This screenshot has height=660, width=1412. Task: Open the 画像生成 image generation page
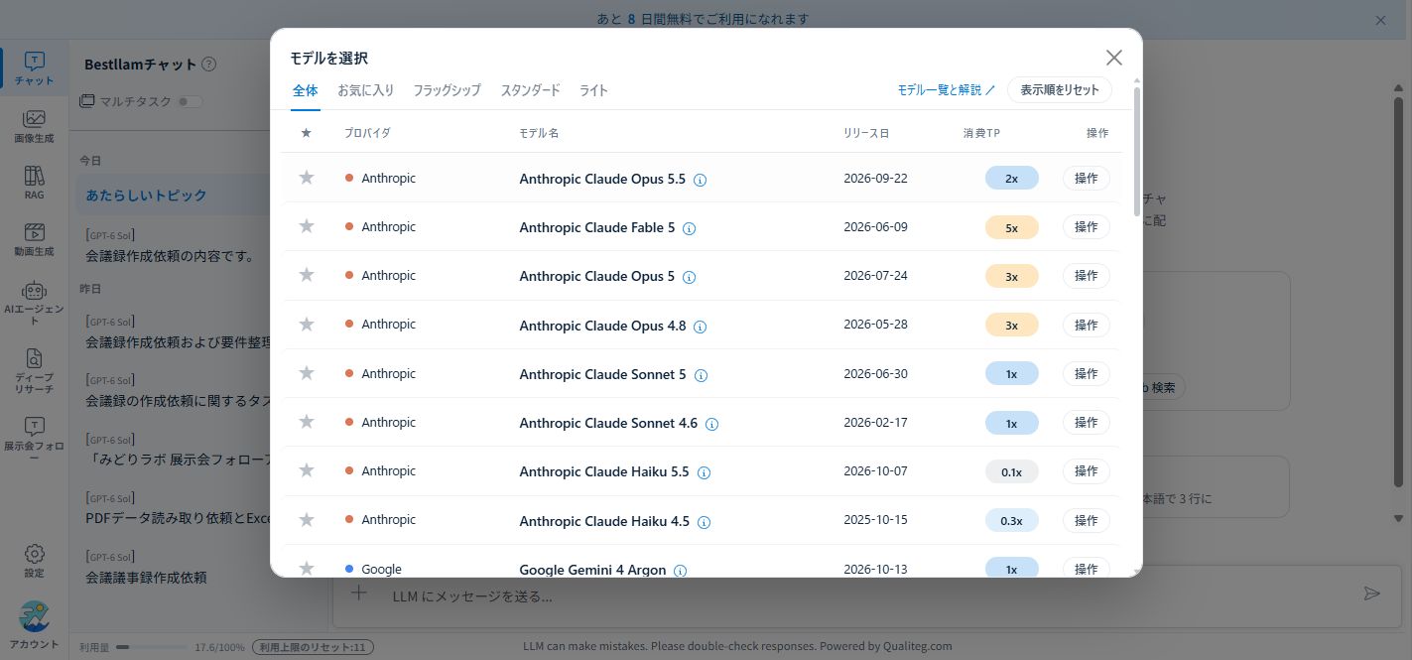pos(34,127)
